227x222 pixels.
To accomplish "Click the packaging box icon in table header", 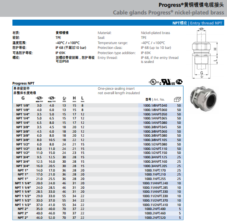I will click(177, 99).
